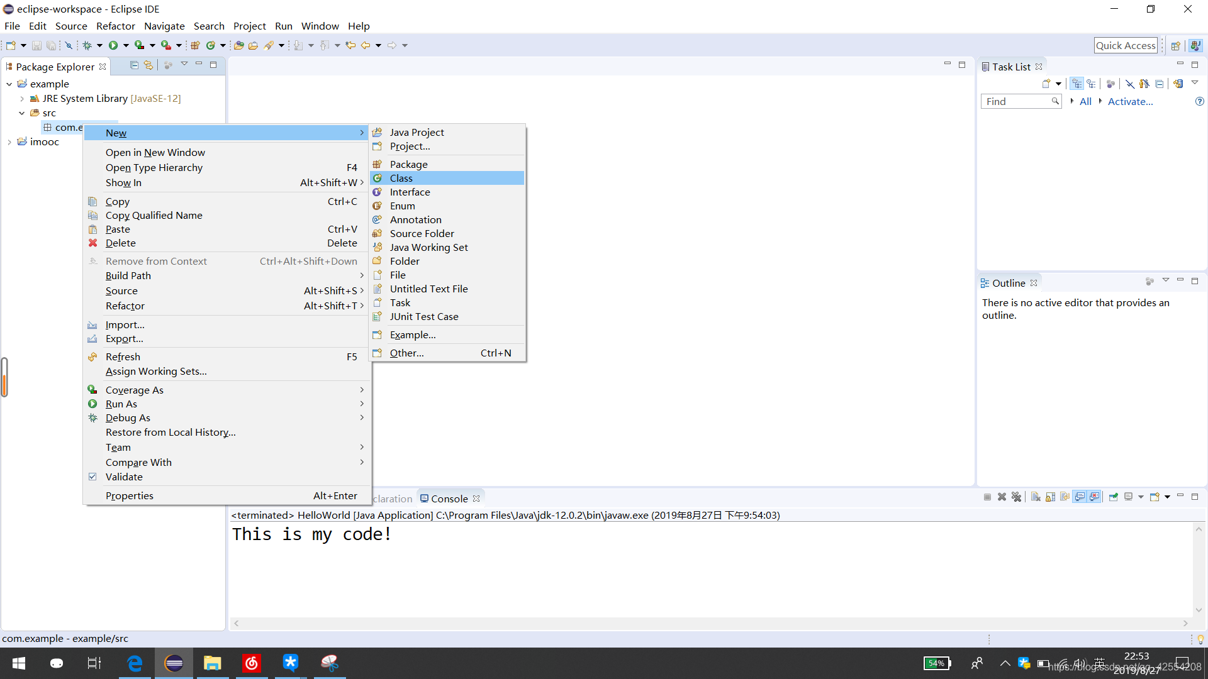The image size is (1208, 679).
Task: Click the New Java Package toolbar icon
Action: pos(195,45)
